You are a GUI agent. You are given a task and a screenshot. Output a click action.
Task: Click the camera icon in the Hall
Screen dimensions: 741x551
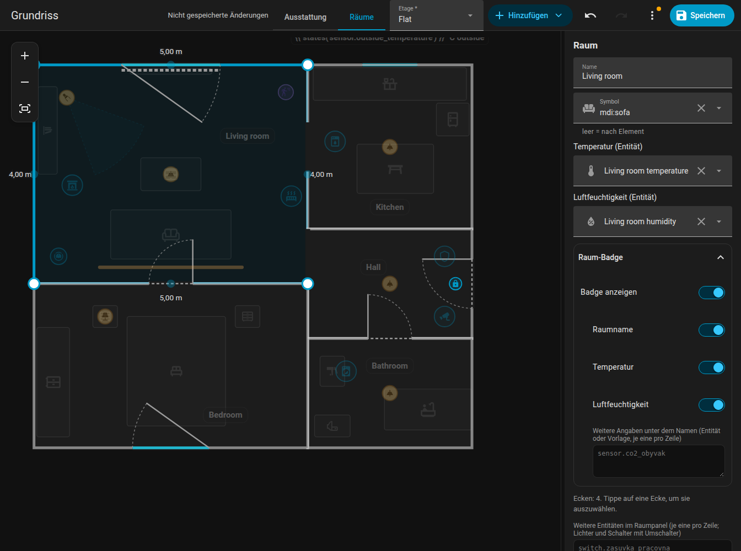click(444, 316)
